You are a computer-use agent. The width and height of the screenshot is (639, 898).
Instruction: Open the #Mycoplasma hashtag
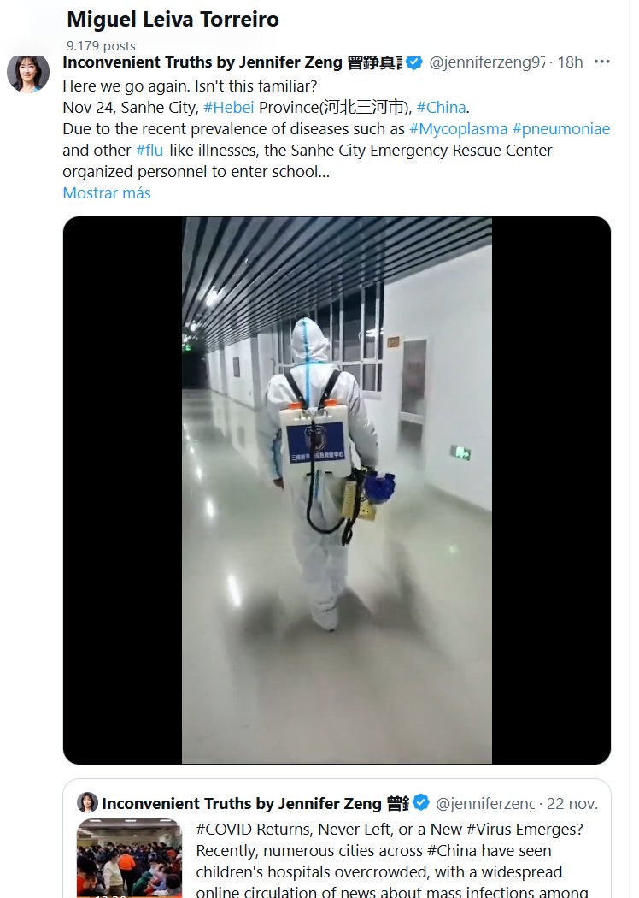click(458, 129)
